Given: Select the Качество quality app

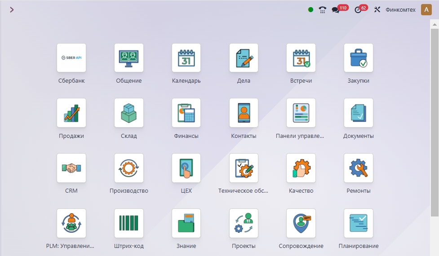Looking at the screenshot, I should point(301,168).
